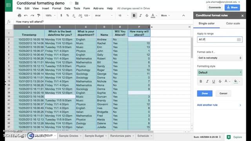This screenshot has height=141, width=251.
Task: Open the Insert menu
Action: click(45, 8)
